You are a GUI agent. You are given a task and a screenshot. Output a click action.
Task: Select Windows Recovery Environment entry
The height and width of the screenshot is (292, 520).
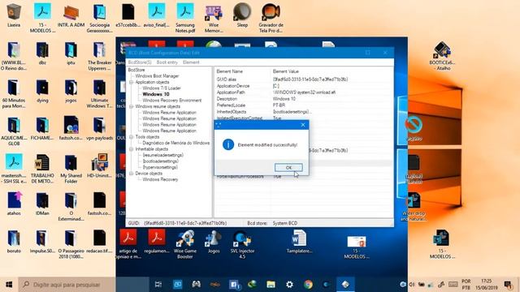171,101
